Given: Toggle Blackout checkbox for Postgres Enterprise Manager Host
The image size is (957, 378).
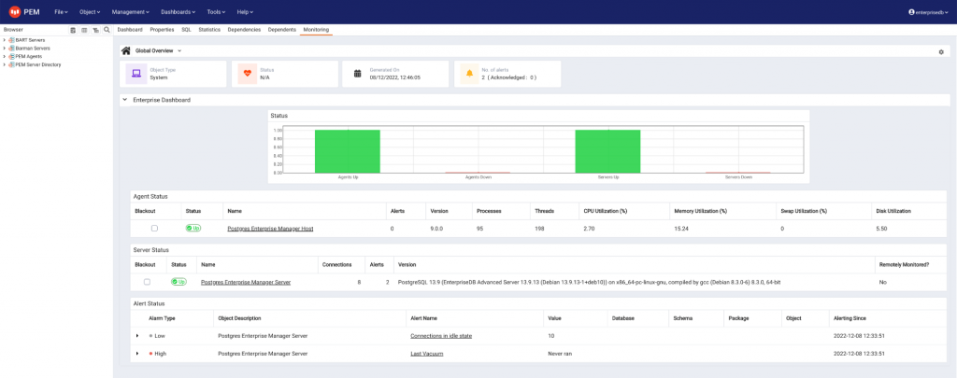Looking at the screenshot, I should click(154, 228).
